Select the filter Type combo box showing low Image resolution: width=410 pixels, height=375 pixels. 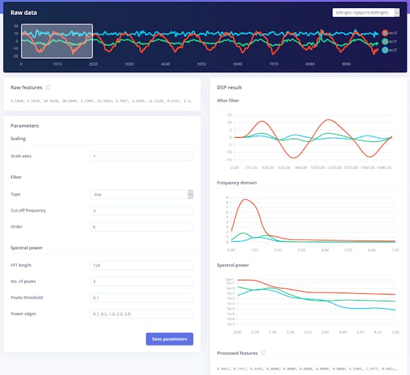(x=142, y=195)
